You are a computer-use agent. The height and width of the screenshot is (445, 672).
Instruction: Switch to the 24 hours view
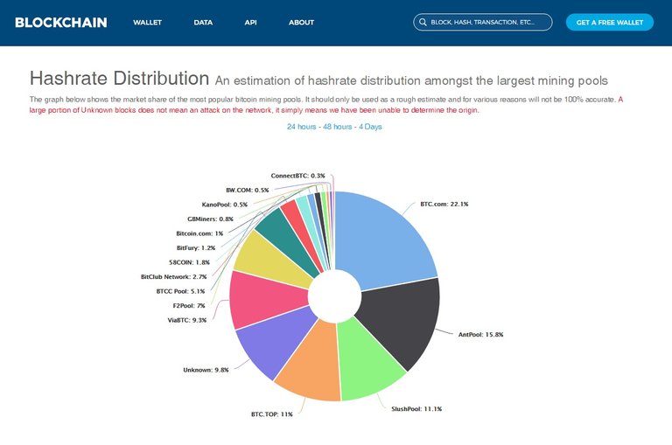click(x=301, y=127)
